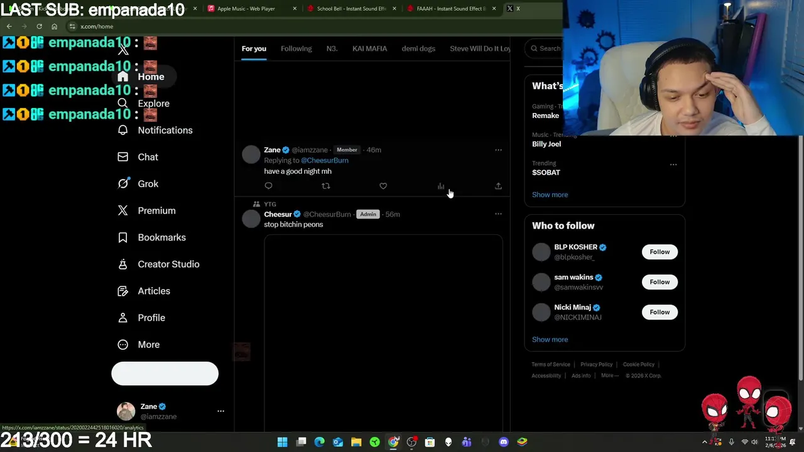Image resolution: width=804 pixels, height=452 pixels.
Task: Switch to the Following tab
Action: click(296, 48)
